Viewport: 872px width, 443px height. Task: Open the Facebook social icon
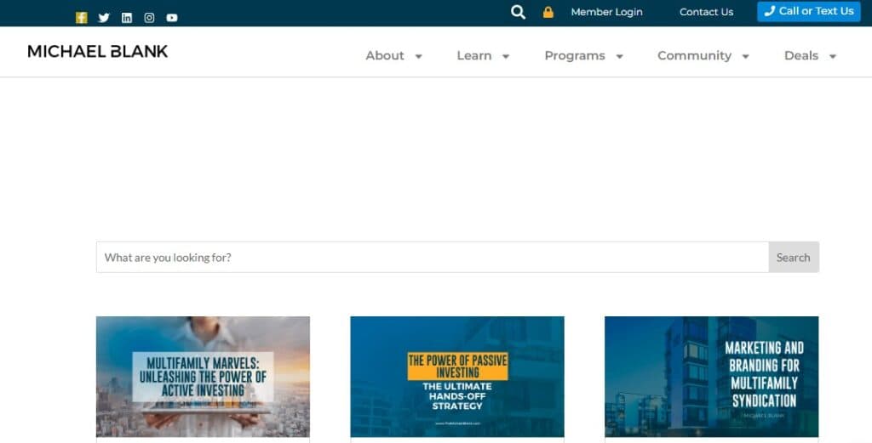[81, 18]
